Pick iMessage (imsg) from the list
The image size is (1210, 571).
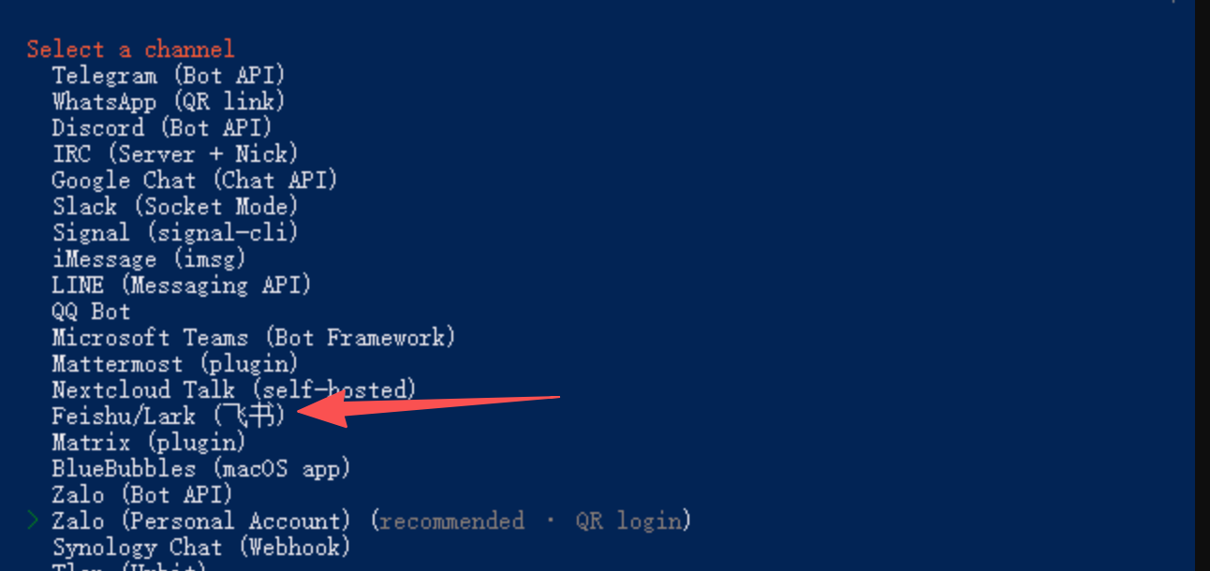click(x=149, y=258)
